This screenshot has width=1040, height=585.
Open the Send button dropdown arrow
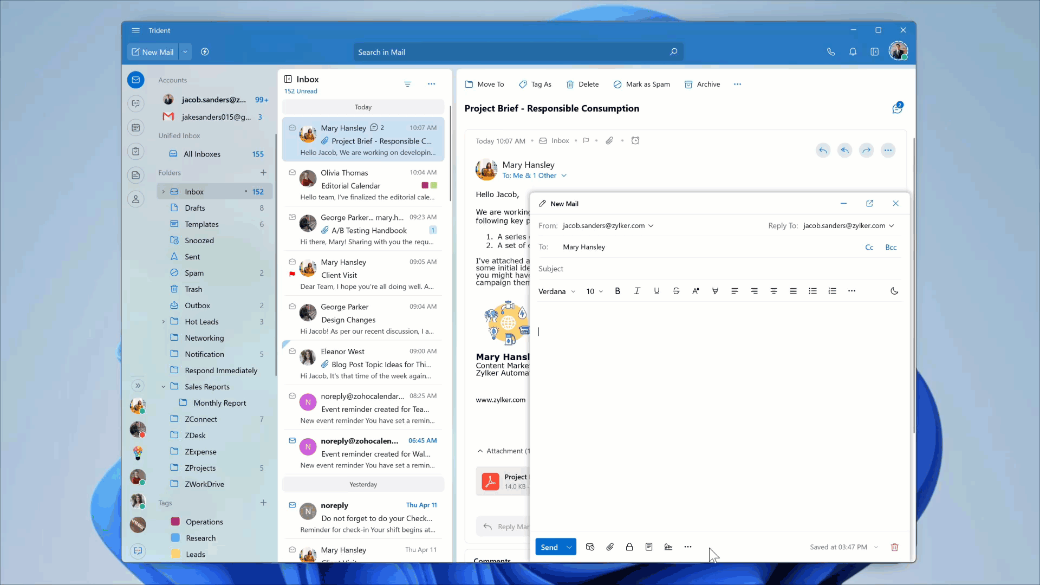click(x=569, y=547)
